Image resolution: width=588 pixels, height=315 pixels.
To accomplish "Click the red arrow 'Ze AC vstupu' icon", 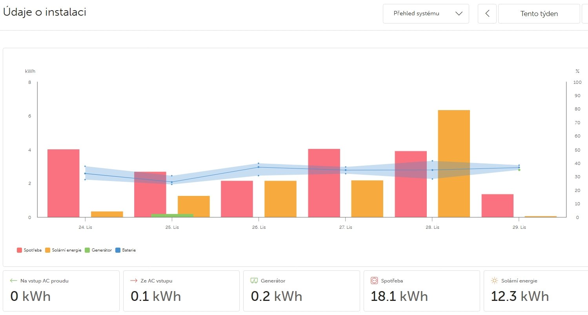I will pyautogui.click(x=134, y=281).
